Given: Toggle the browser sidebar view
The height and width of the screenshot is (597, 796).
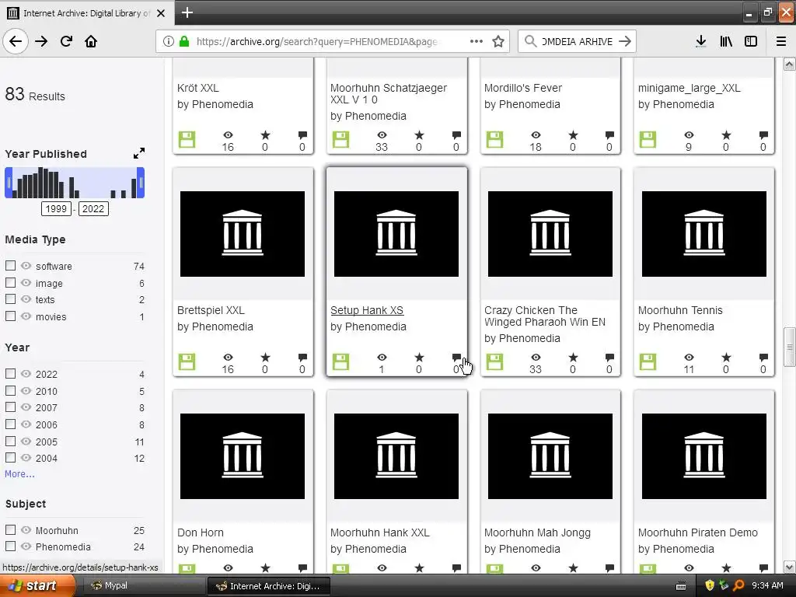Looking at the screenshot, I should (x=751, y=41).
